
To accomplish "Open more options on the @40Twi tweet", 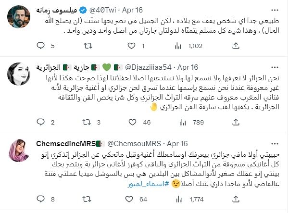I will point(275,10).
